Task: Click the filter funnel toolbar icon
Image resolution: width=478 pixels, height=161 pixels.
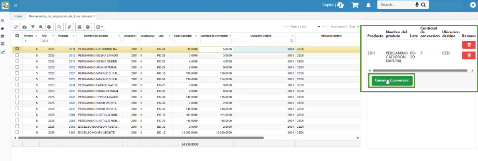Action: (x=33, y=27)
